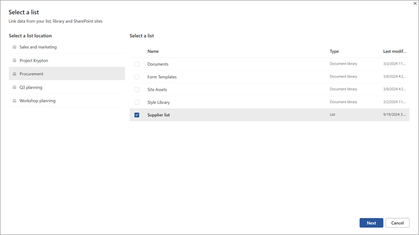The width and height of the screenshot is (419, 235).
Task: Click Document library type in Style Library row
Action: (343, 102)
